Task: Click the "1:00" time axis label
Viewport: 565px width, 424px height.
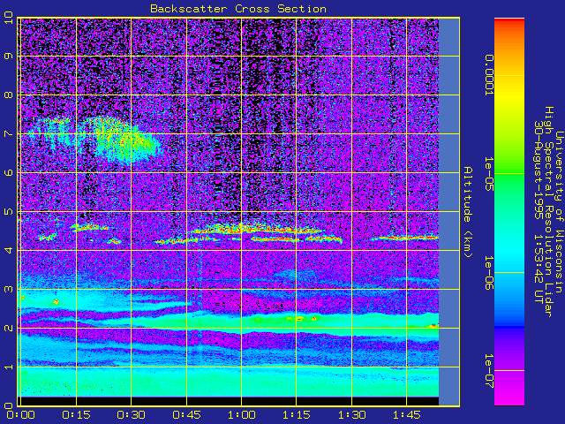Action: pyautogui.click(x=241, y=415)
